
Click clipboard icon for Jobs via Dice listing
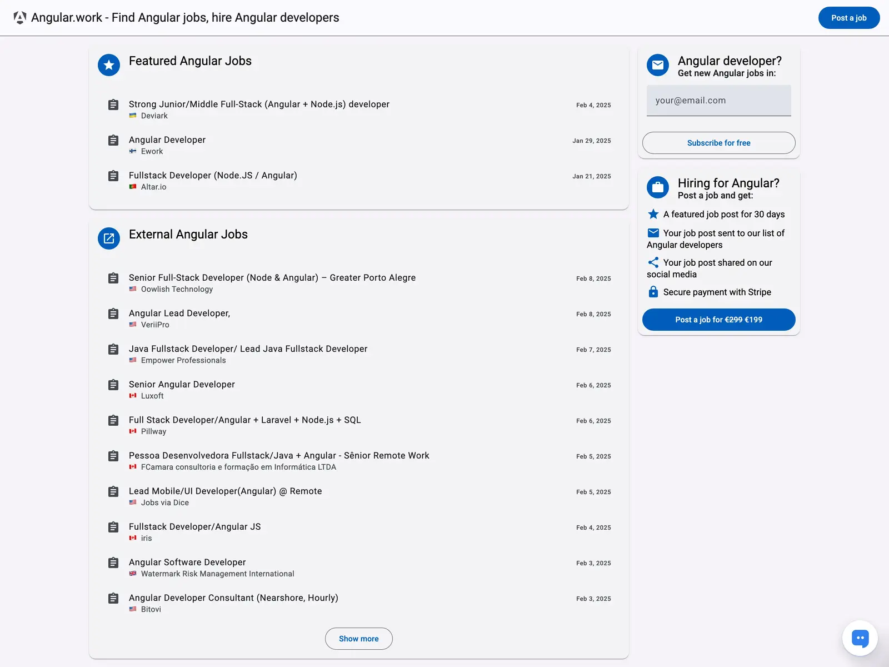113,491
